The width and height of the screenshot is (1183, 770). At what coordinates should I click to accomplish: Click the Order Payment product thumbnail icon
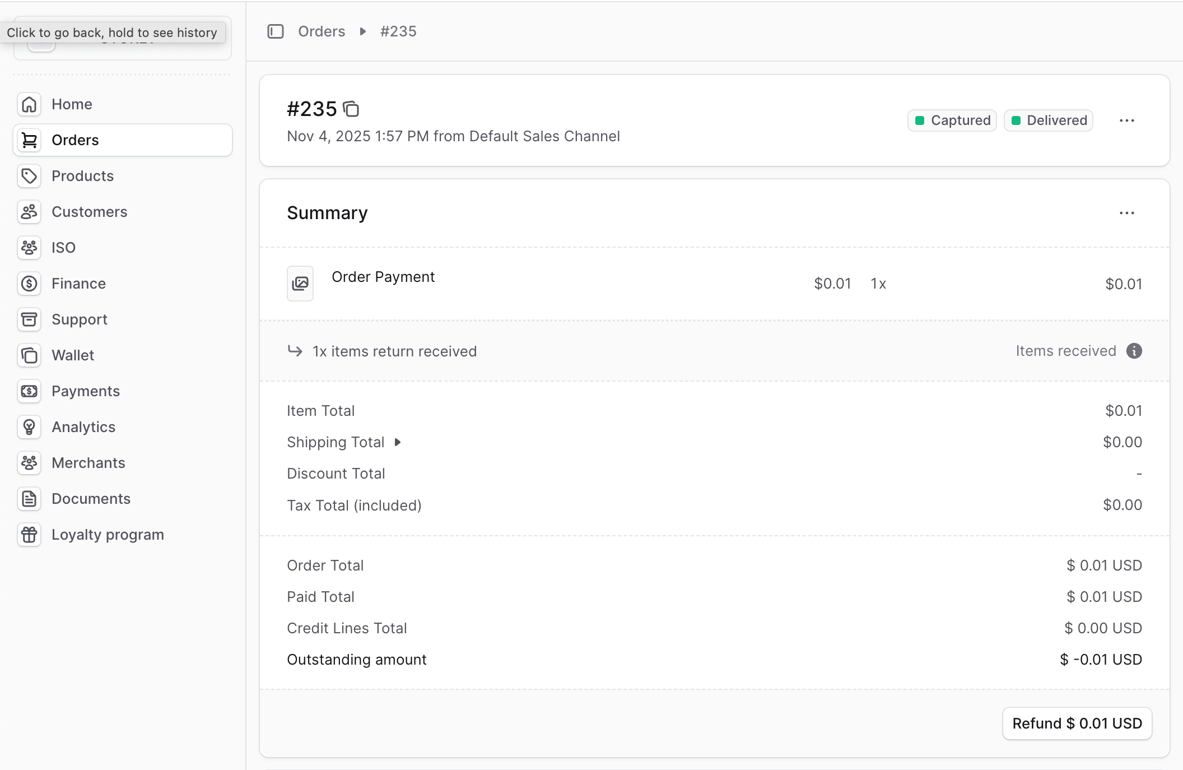click(300, 284)
